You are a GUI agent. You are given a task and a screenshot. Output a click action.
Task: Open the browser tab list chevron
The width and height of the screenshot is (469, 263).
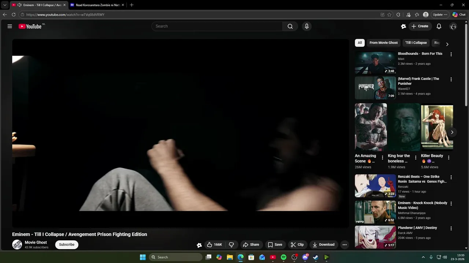point(5,5)
